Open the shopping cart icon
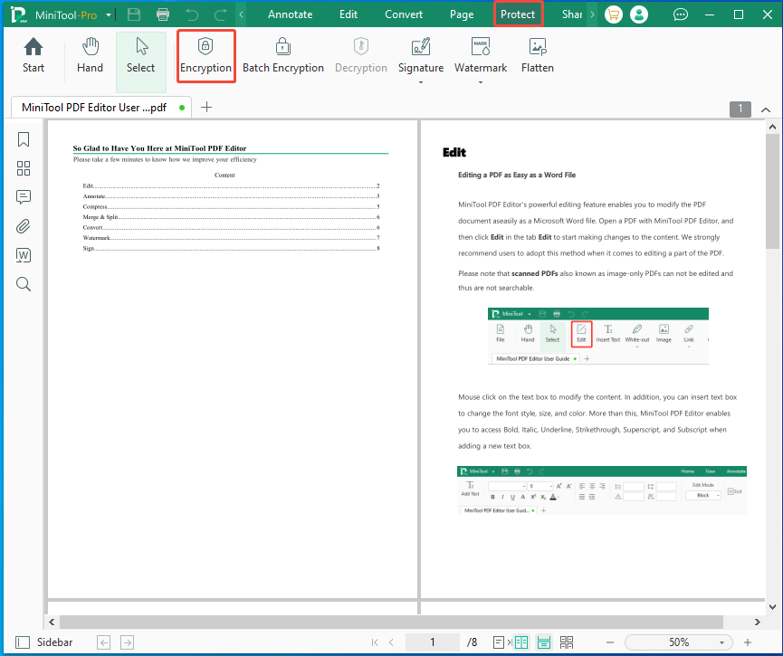Viewport: 783px width, 656px height. pyautogui.click(x=613, y=14)
